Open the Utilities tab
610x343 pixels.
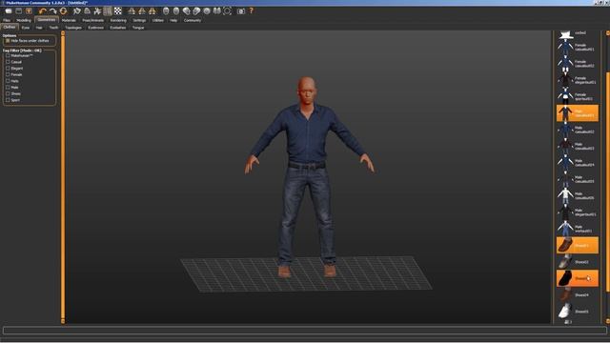(158, 20)
